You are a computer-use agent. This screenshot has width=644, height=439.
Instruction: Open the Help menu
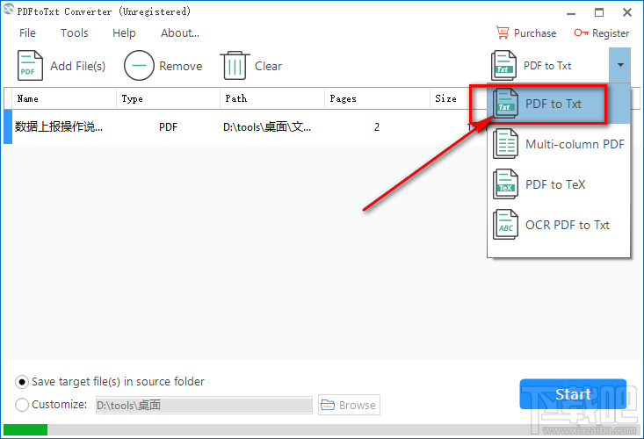click(x=124, y=32)
